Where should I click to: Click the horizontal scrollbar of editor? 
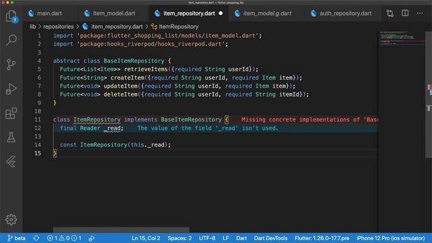(x=122, y=230)
